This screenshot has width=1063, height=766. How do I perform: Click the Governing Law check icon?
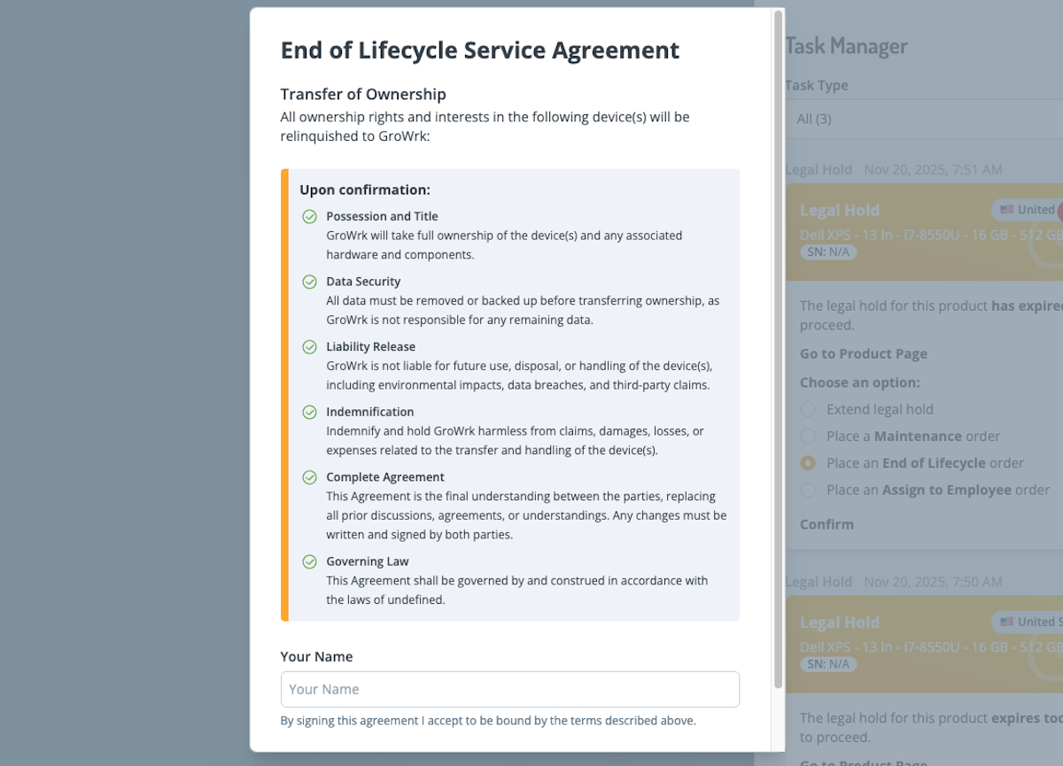(x=309, y=561)
